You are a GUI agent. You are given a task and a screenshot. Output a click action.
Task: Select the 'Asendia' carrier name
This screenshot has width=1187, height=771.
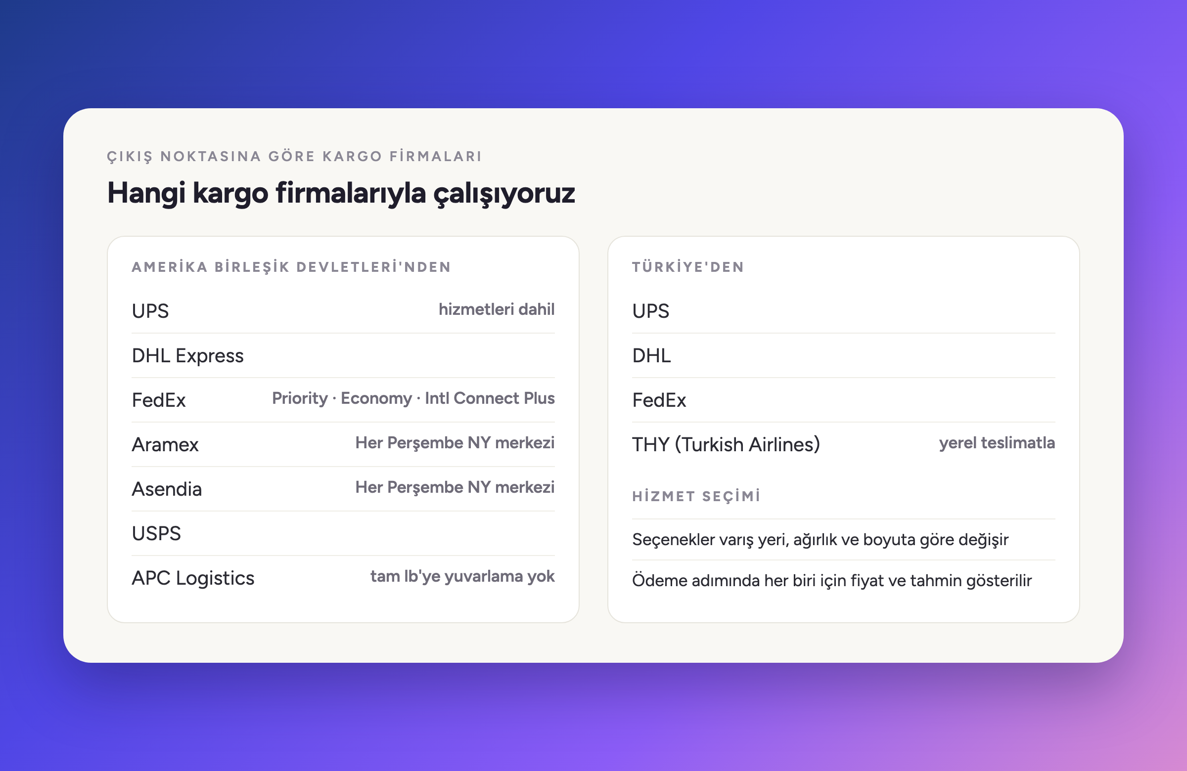pyautogui.click(x=167, y=489)
